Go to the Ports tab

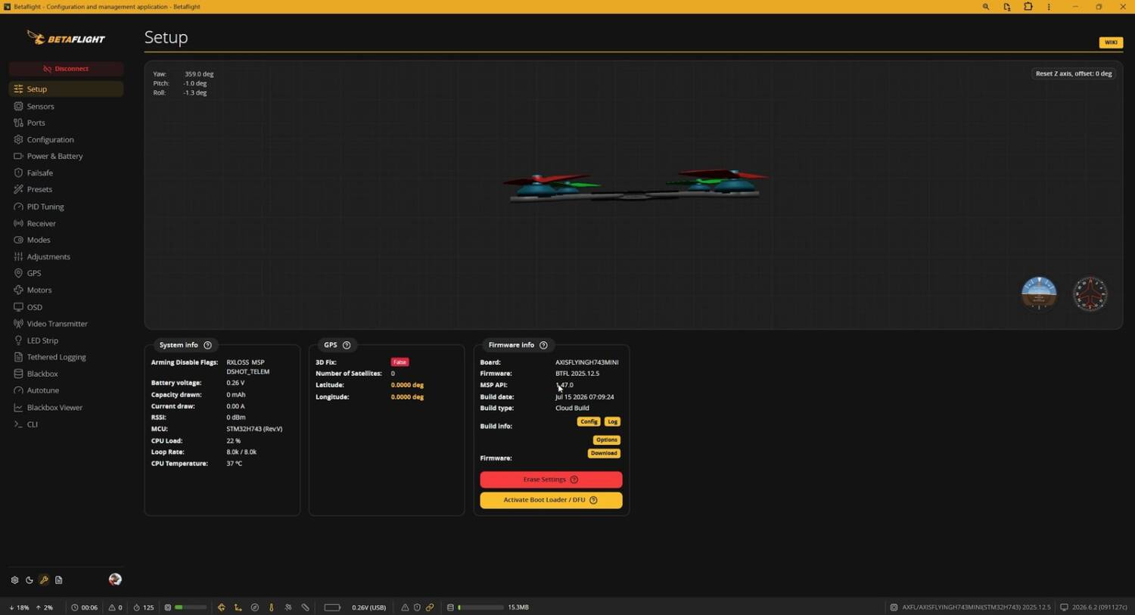pyautogui.click(x=66, y=123)
